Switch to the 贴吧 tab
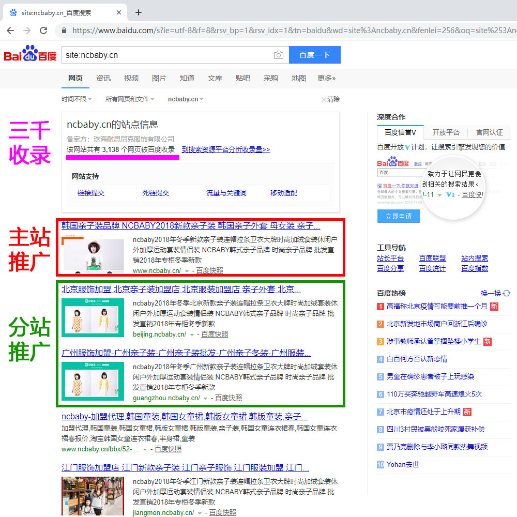The height and width of the screenshot is (517, 517). point(242,78)
